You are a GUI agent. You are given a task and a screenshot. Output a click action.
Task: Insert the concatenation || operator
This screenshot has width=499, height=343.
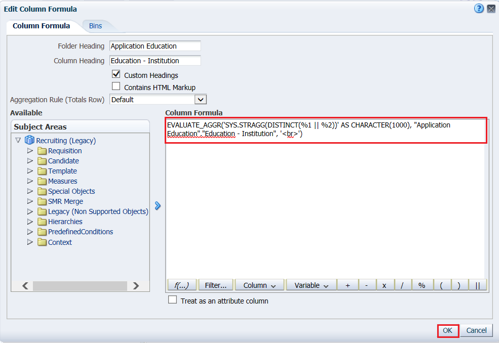[477, 285]
